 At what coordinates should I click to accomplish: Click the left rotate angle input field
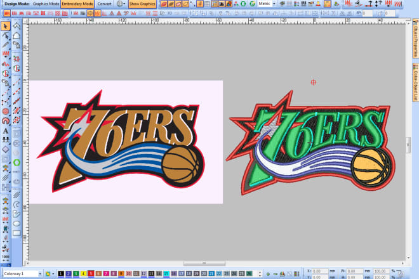(367, 13)
